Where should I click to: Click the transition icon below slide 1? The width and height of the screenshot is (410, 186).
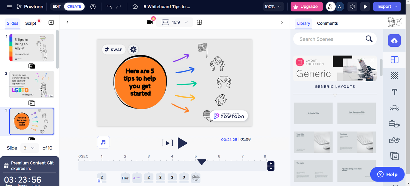click(32, 66)
